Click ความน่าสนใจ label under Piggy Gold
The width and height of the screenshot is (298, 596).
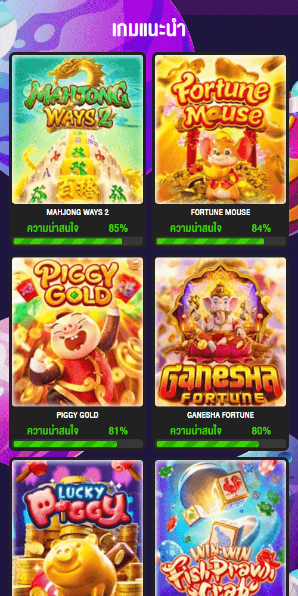click(x=53, y=431)
